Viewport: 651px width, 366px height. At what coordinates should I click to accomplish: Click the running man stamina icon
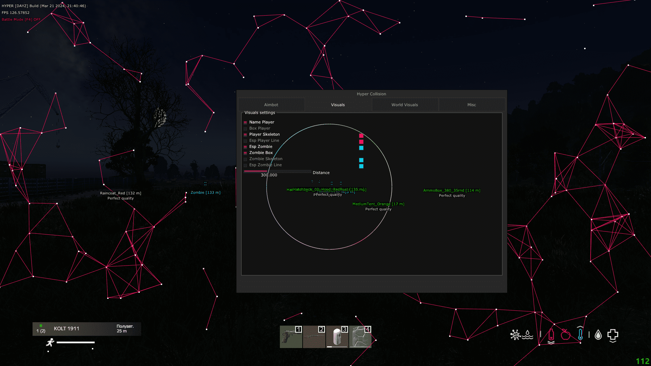[x=50, y=342]
